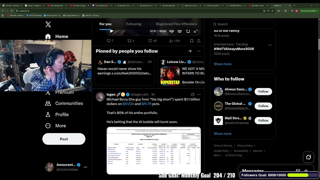Viewport: 320px width, 180px height.
Task: Mute the video volume
Action: [x=171, y=31]
